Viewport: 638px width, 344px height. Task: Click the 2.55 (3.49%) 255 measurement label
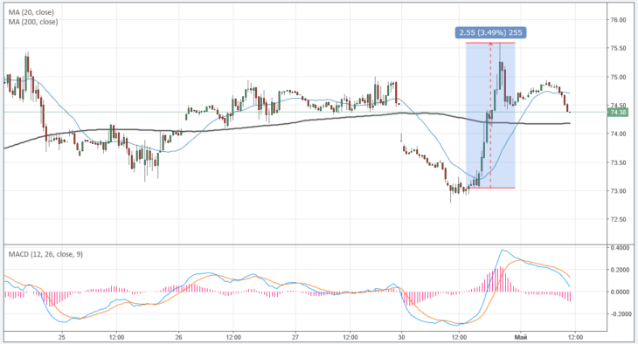point(490,32)
